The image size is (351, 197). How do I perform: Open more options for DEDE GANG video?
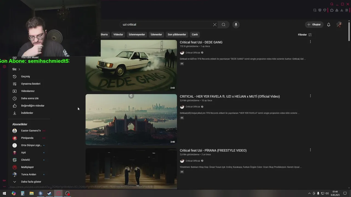click(310, 42)
